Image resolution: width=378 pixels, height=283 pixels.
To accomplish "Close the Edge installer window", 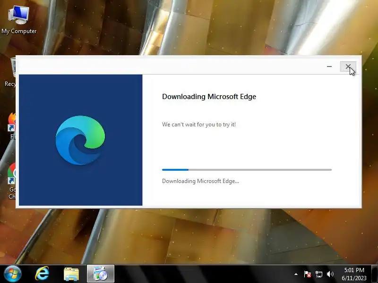I will (348, 67).
